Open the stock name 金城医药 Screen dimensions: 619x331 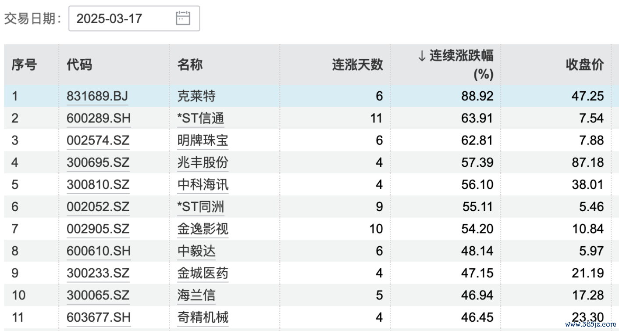[x=203, y=273]
